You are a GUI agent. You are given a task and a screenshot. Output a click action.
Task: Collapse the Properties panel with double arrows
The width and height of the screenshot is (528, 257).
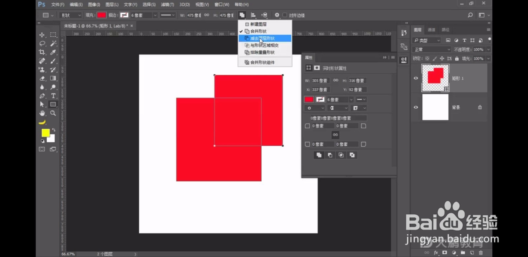coord(384,57)
